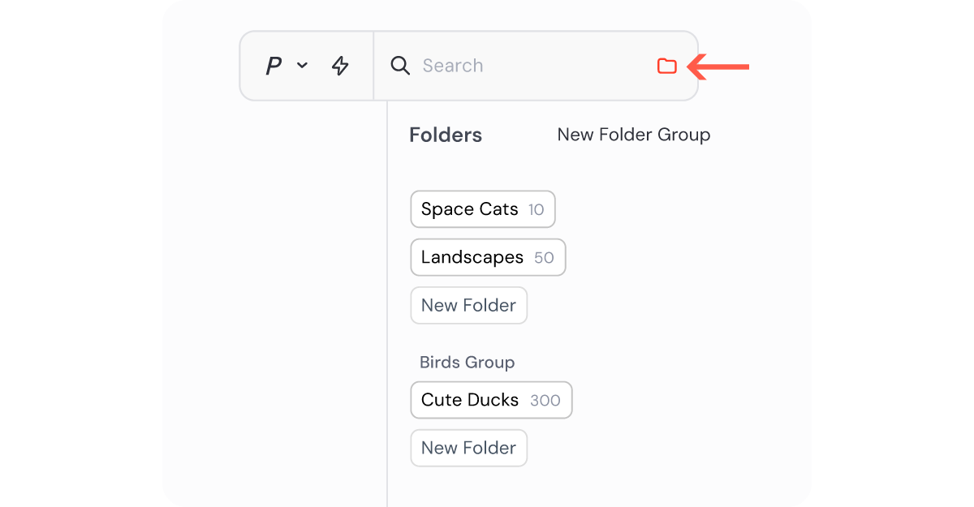Click the Landscapes count of 50
Image resolution: width=974 pixels, height=507 pixels.
tap(544, 258)
